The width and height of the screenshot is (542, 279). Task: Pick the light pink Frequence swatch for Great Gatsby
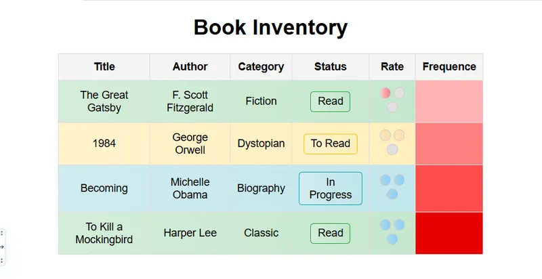pos(449,102)
